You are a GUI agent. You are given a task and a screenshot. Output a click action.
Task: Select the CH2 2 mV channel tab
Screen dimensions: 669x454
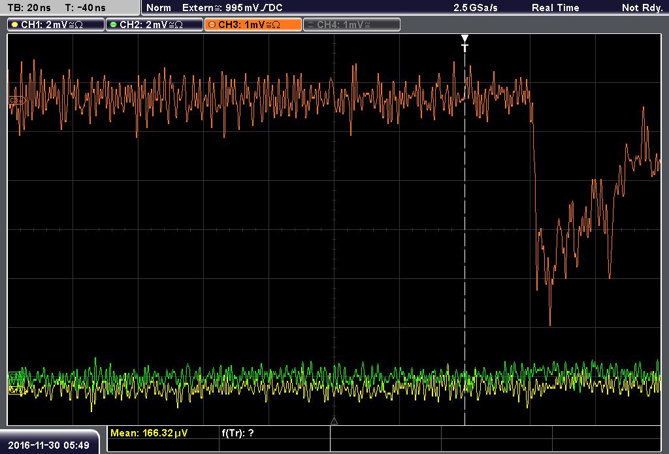click(x=154, y=25)
